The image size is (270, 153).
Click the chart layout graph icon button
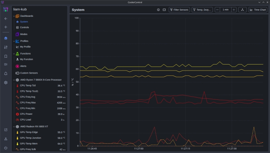point(243,10)
